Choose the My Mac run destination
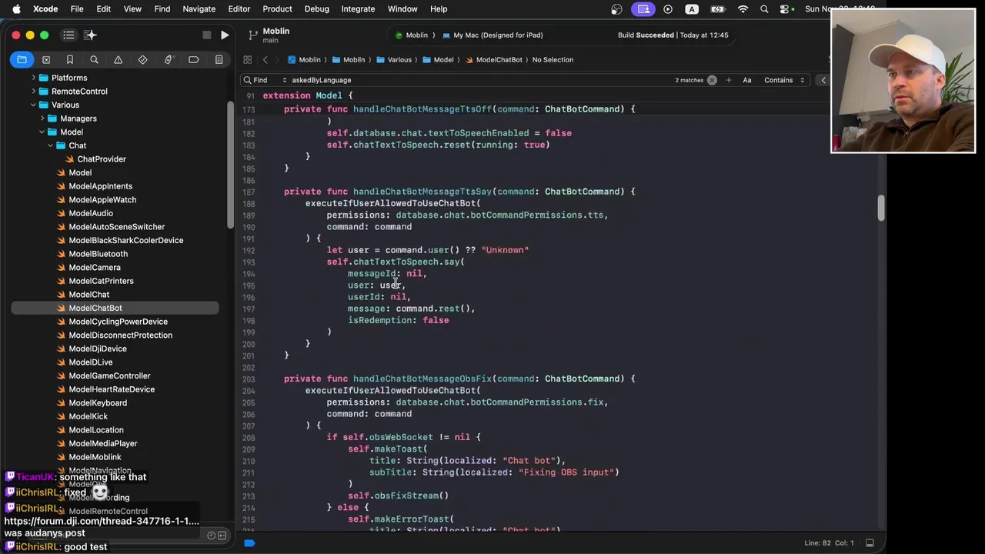Screen dimensions: 985x554 point(492,35)
